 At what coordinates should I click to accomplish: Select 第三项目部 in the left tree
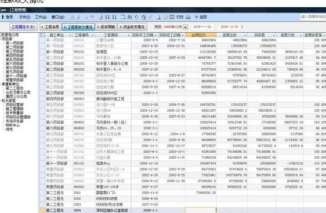click(15, 51)
